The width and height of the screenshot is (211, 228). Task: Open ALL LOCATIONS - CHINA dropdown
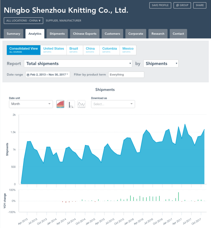23,21
